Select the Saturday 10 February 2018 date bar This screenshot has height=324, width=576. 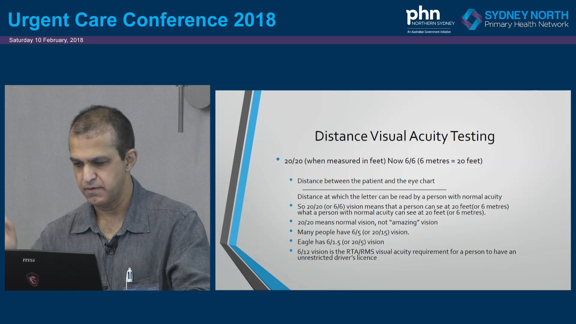[x=46, y=40]
